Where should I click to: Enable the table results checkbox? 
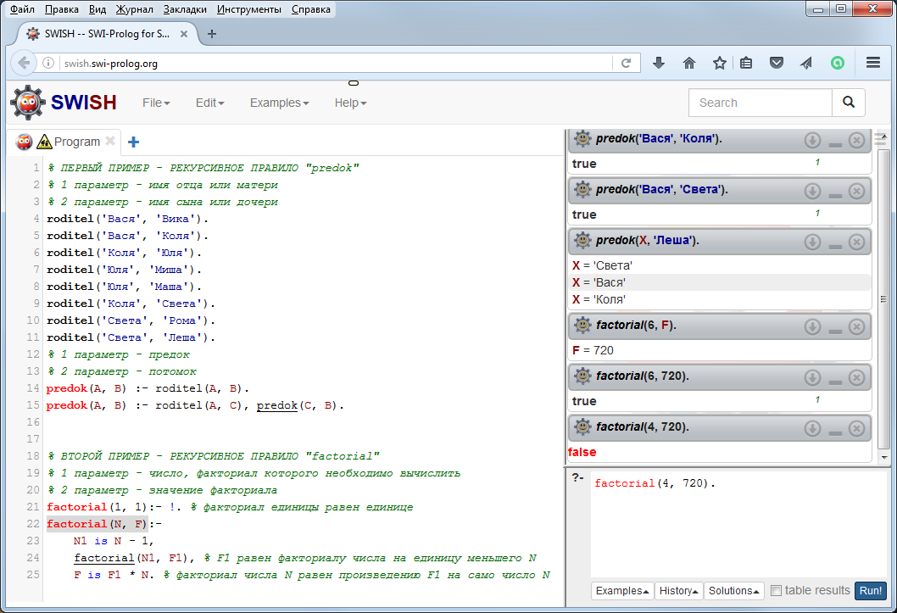pos(777,591)
